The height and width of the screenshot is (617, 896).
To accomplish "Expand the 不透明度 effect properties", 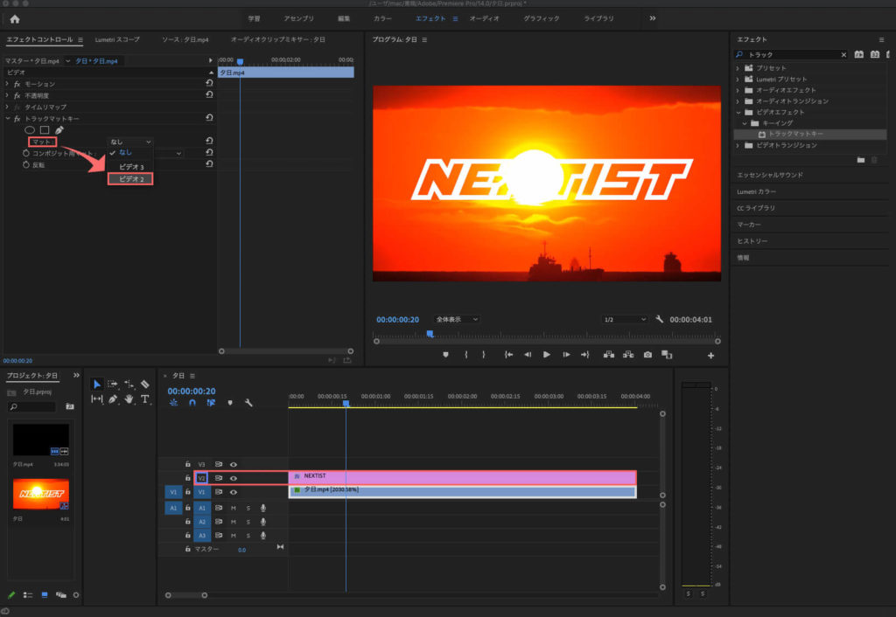I will tap(7, 94).
